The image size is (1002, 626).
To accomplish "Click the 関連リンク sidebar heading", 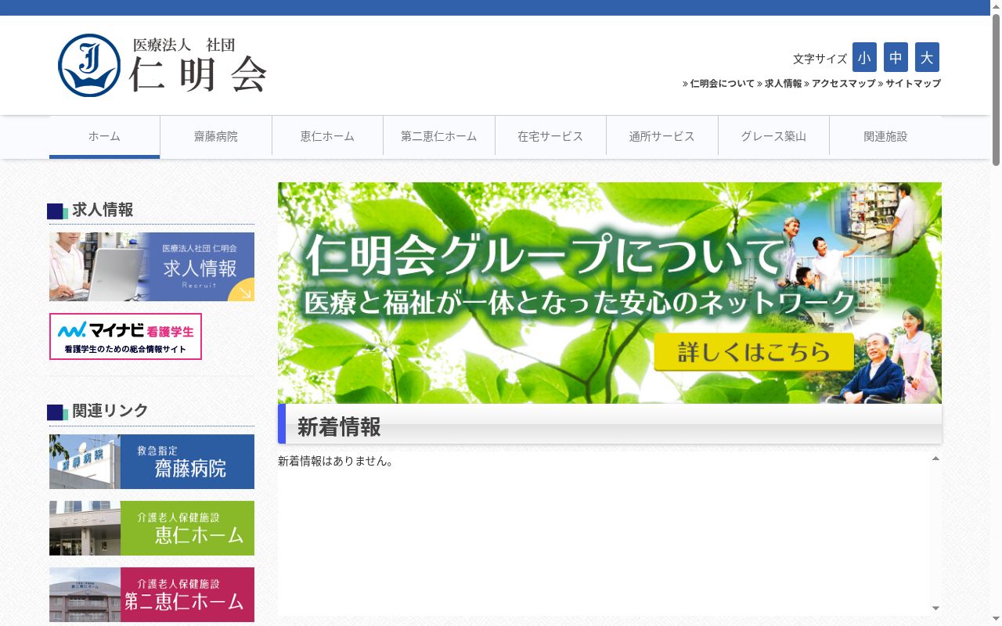I will 110,411.
